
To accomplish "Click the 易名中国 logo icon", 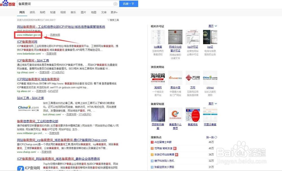I will 175,78.
